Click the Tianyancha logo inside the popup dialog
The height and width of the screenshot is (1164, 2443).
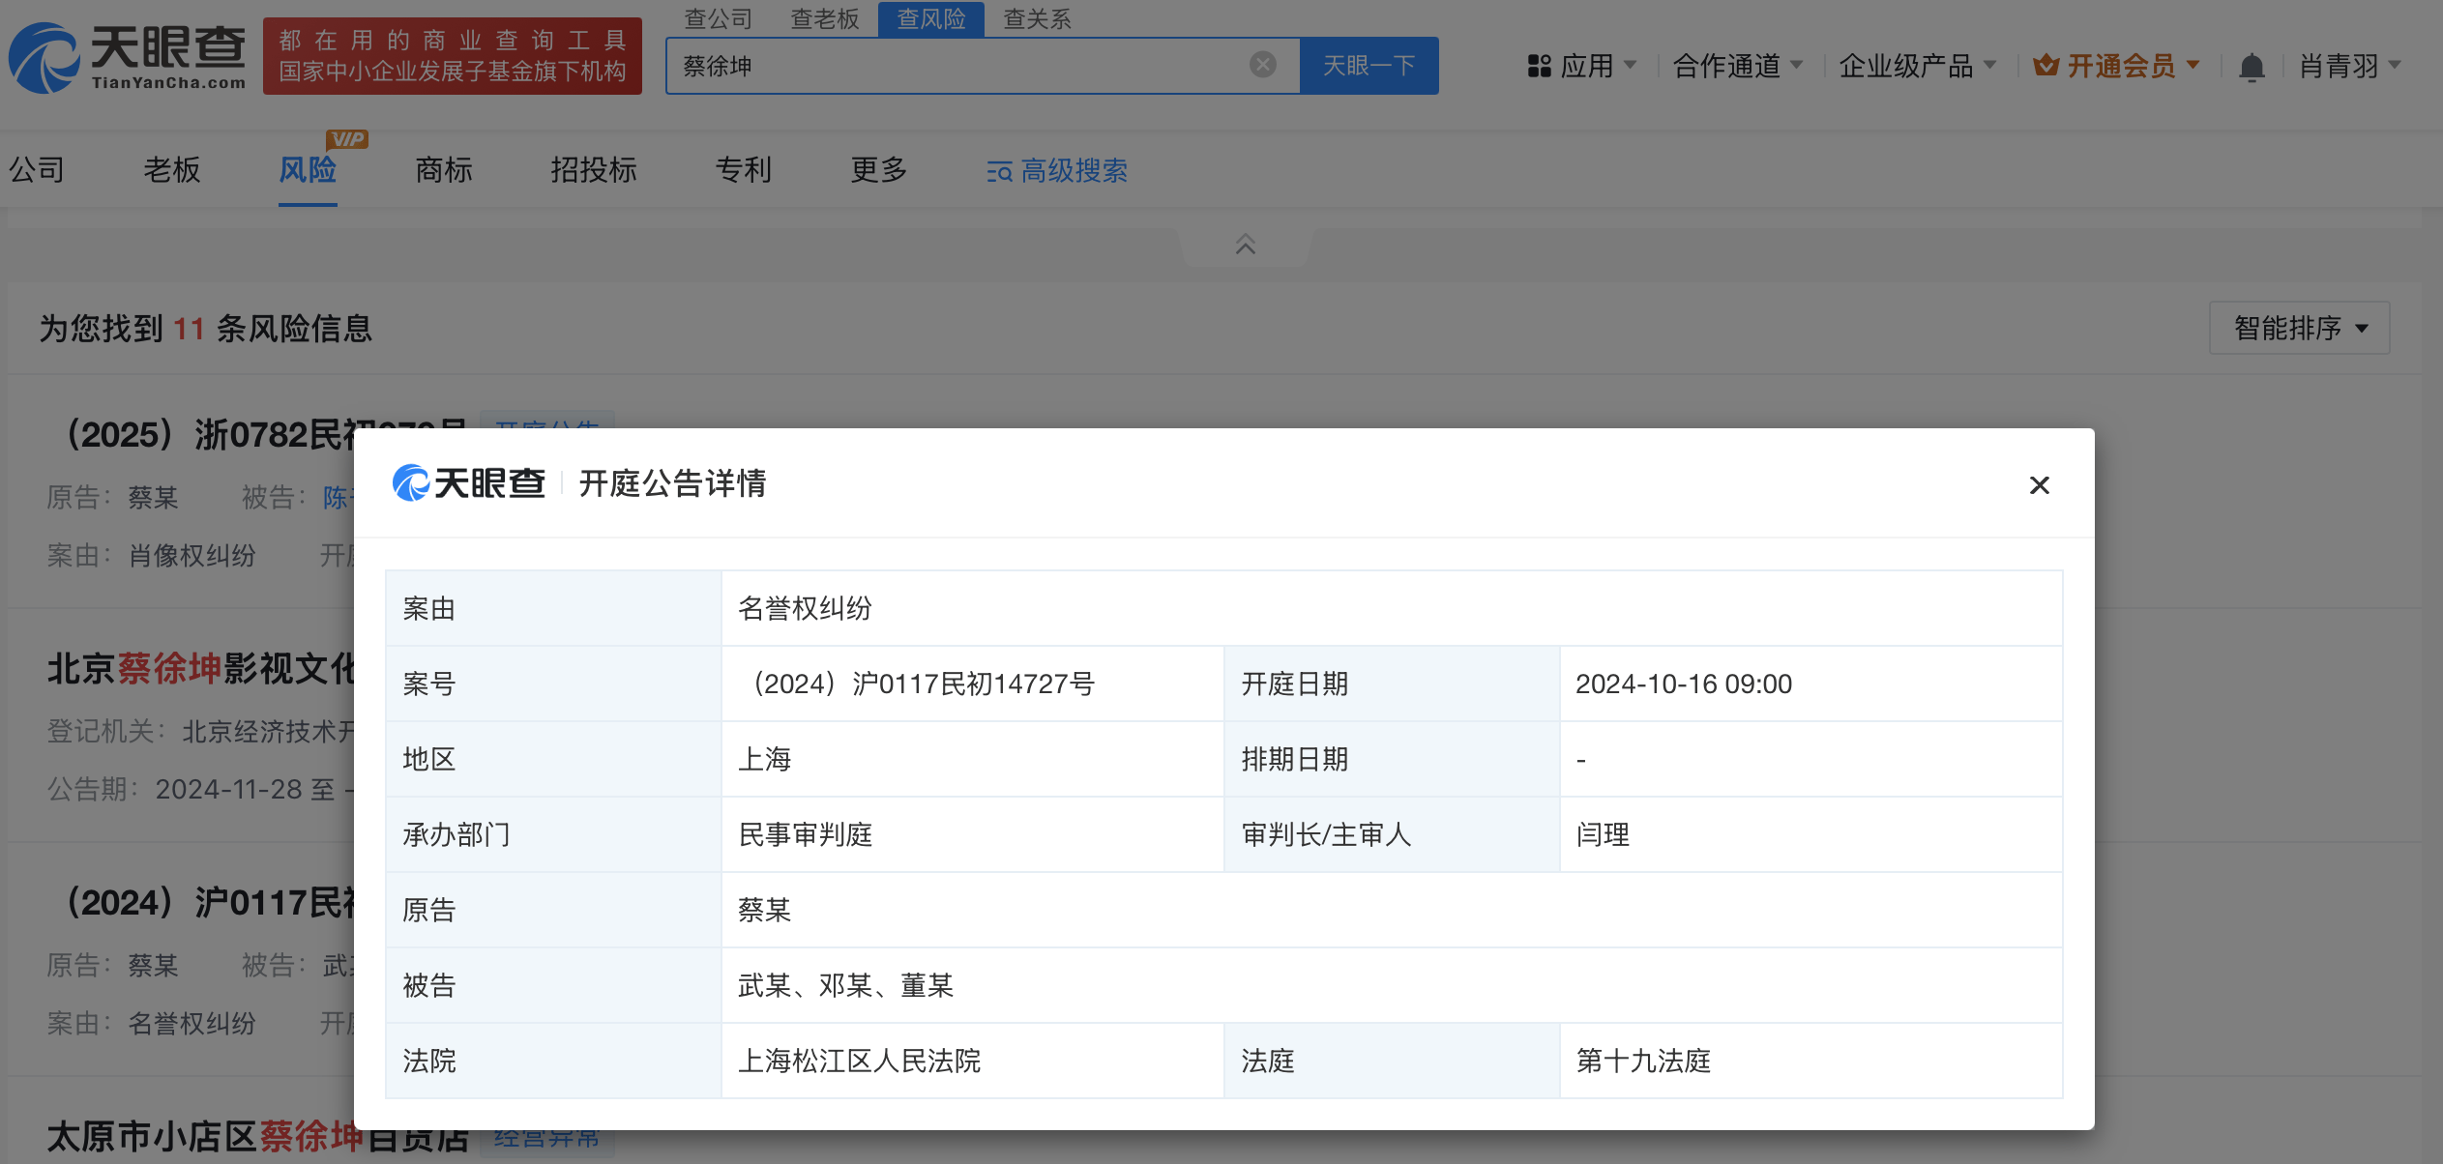click(x=468, y=482)
